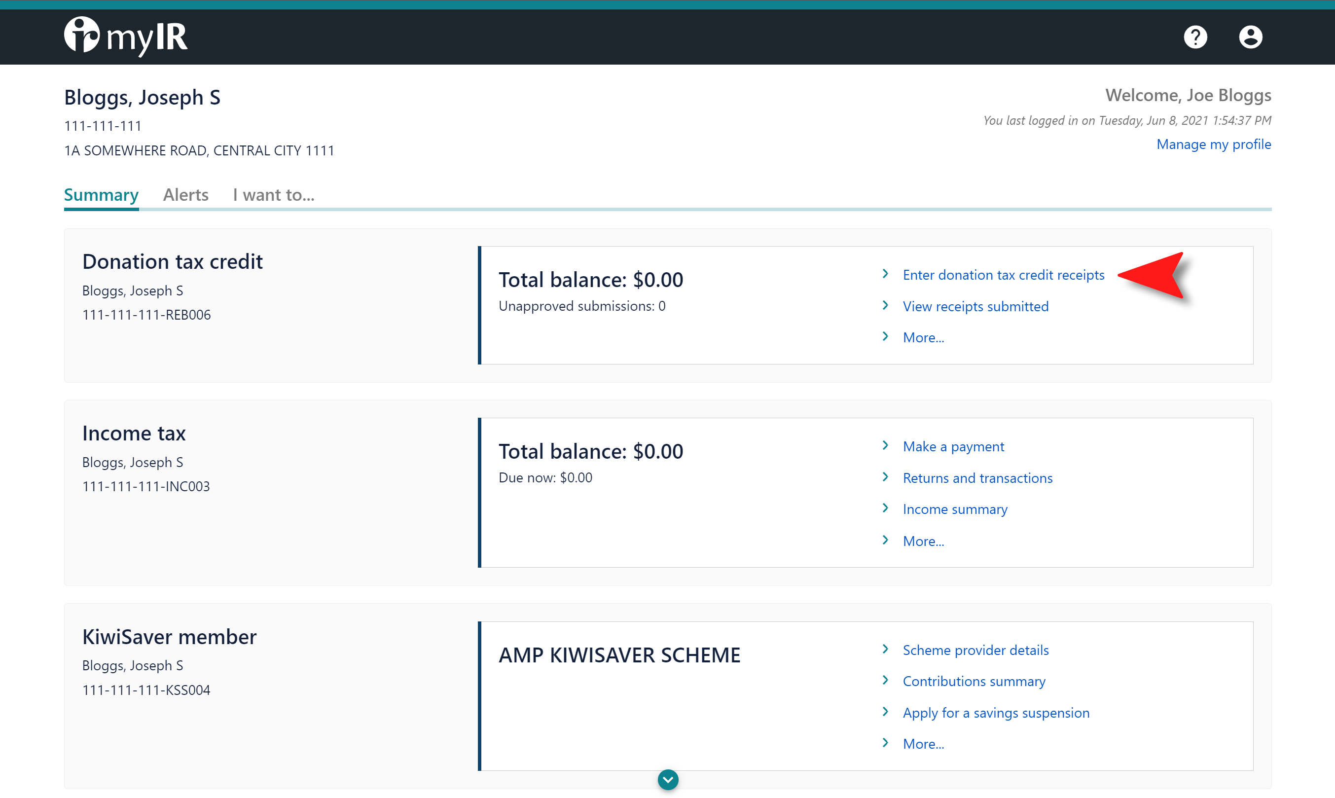Click Donation tax credit Total balance amount
The image size is (1335, 798).
point(657,280)
